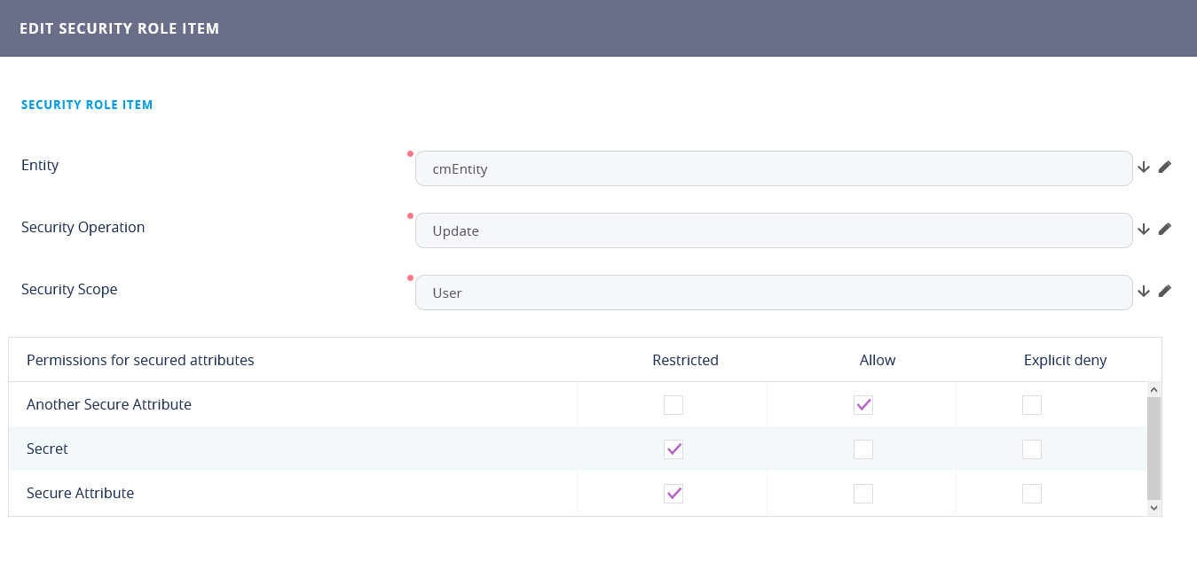Image resolution: width=1197 pixels, height=562 pixels.
Task: Enable Explicit deny for Another Secure Attribute
Action: [x=1032, y=405]
